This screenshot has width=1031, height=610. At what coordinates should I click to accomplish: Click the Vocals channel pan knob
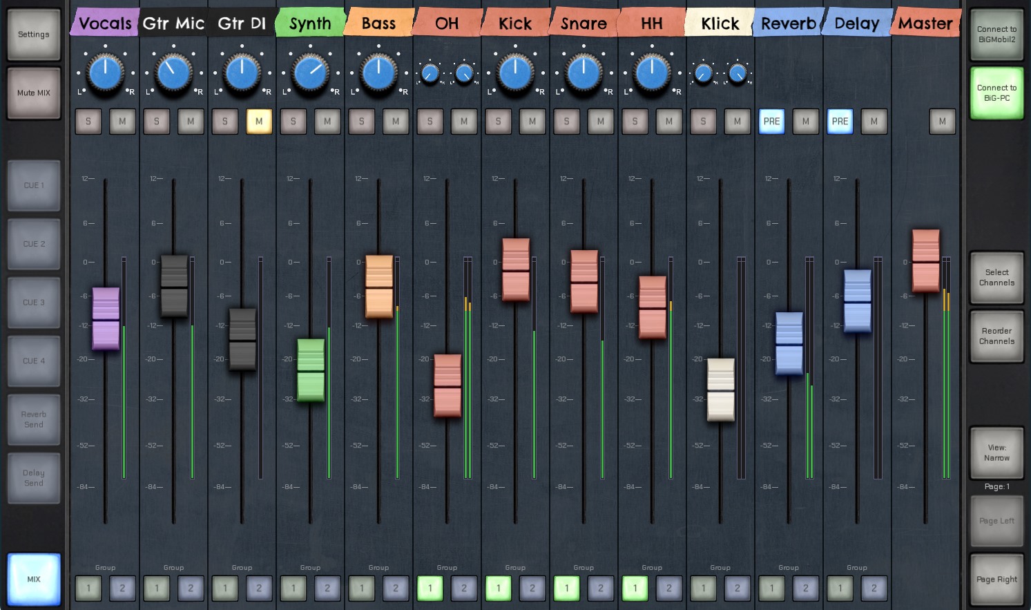pyautogui.click(x=105, y=73)
